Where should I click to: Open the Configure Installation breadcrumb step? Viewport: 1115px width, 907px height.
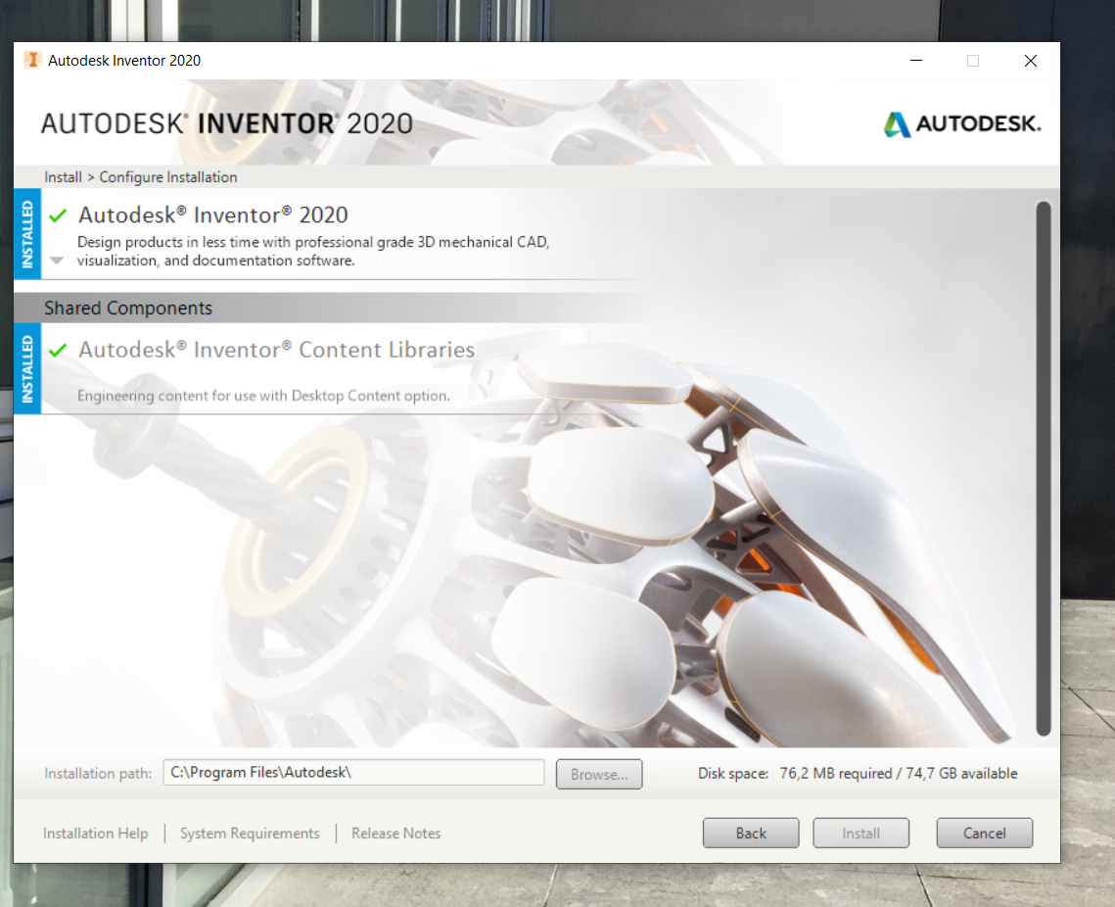coord(167,177)
